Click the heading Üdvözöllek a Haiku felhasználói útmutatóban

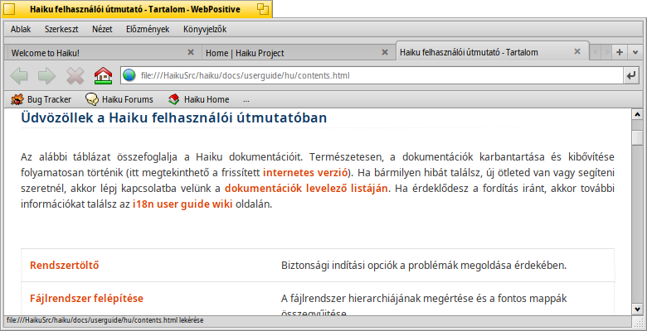pyautogui.click(x=173, y=118)
